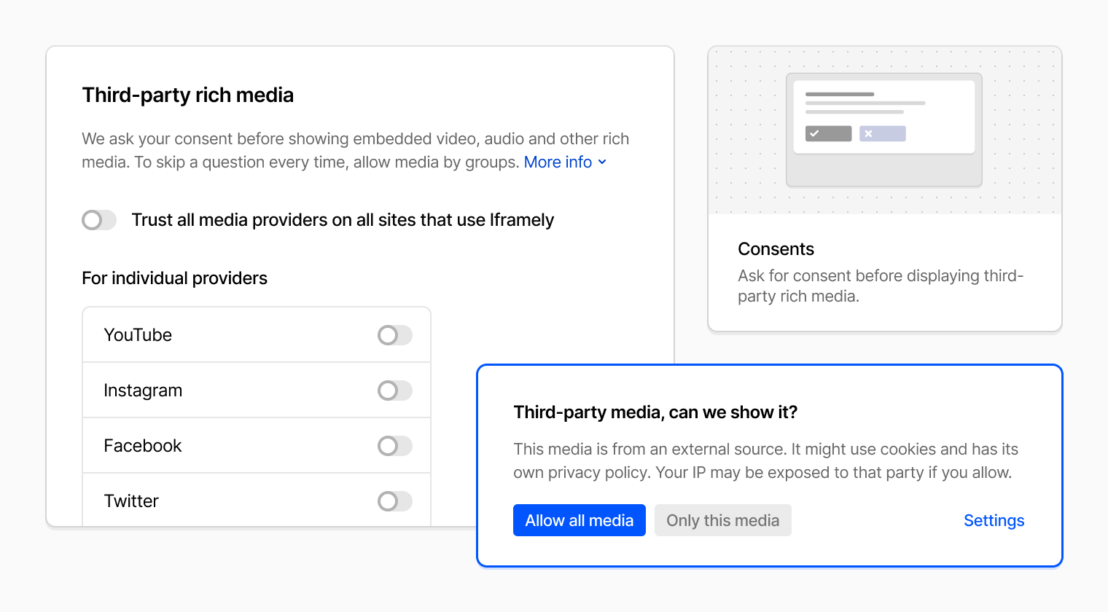Click the 'Third-party rich media' heading
The height and width of the screenshot is (612, 1108).
pos(187,95)
